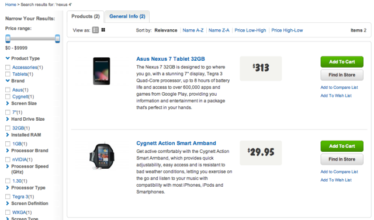Switch to list view icon

[95, 30]
